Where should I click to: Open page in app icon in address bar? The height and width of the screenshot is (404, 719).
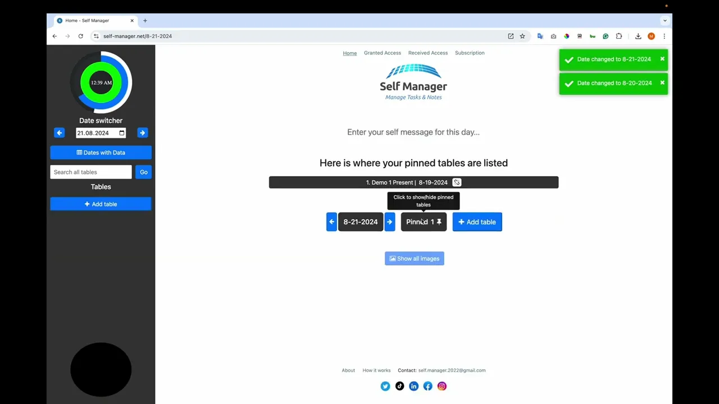pyautogui.click(x=511, y=36)
